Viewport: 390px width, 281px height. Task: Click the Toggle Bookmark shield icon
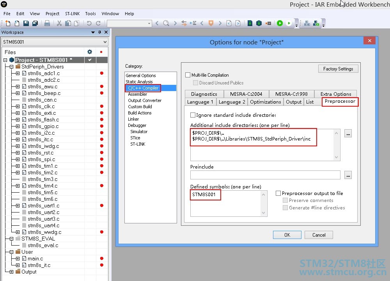[x=211, y=23]
